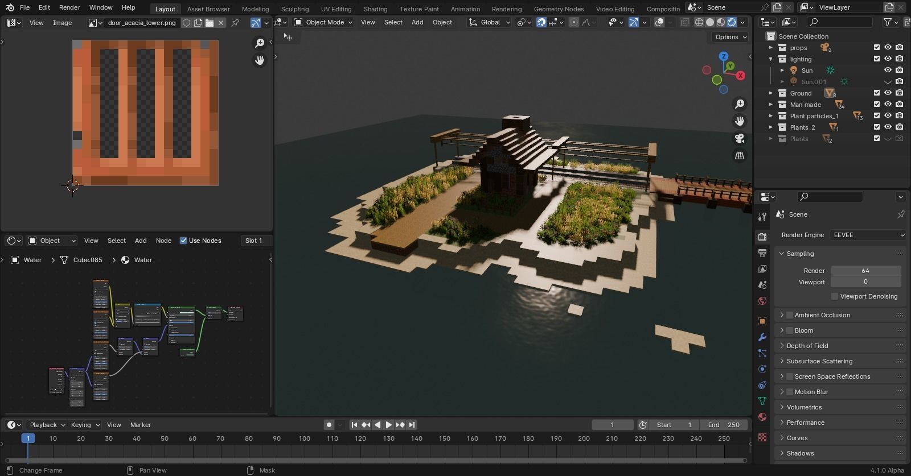Screen dimensions: 911x476
Task: Expand the props collection in outliner
Action: click(771, 48)
